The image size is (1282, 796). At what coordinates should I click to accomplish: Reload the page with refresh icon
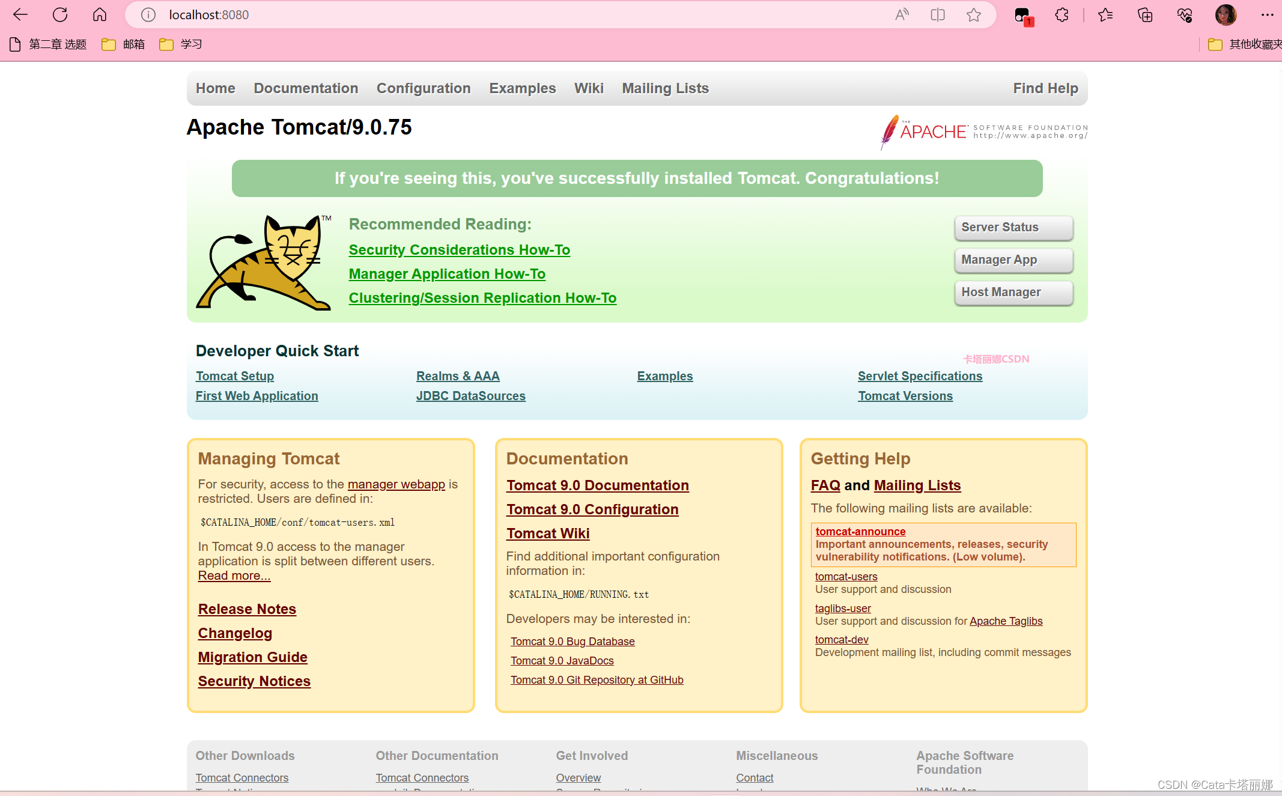pyautogui.click(x=60, y=15)
